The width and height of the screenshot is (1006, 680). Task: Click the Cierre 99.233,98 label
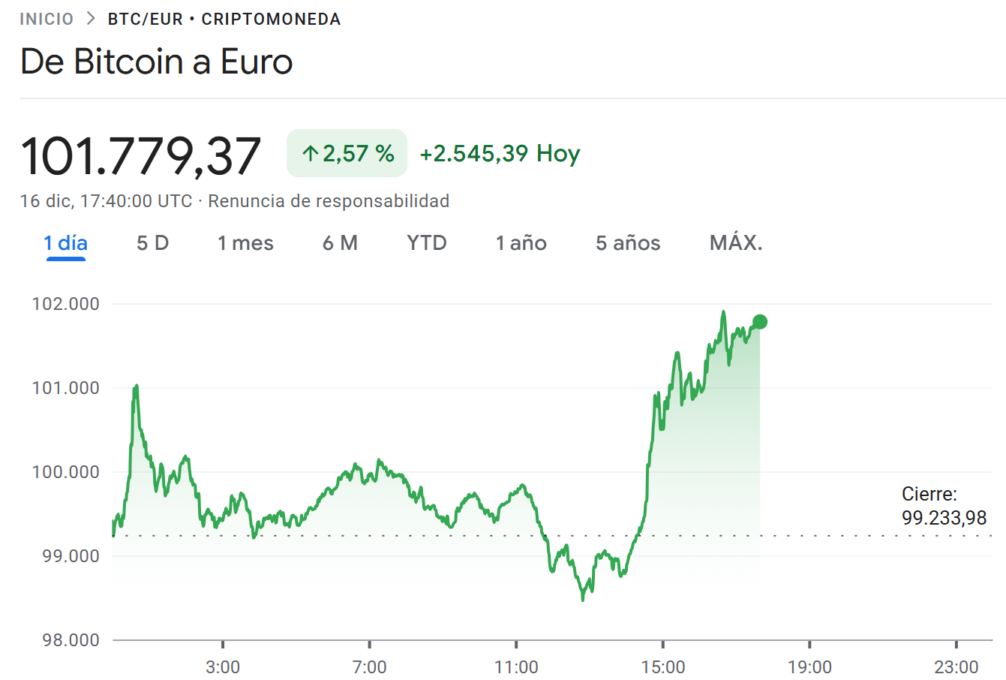click(x=944, y=506)
